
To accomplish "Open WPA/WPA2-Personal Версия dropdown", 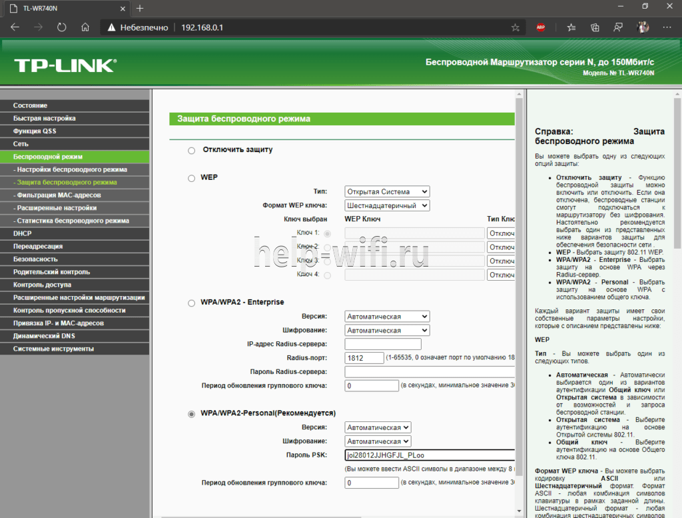I will tap(378, 427).
